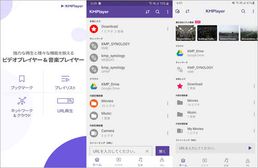Open options for My Movies folder
Viewport: 258px width, 168px height.
pos(254,131)
